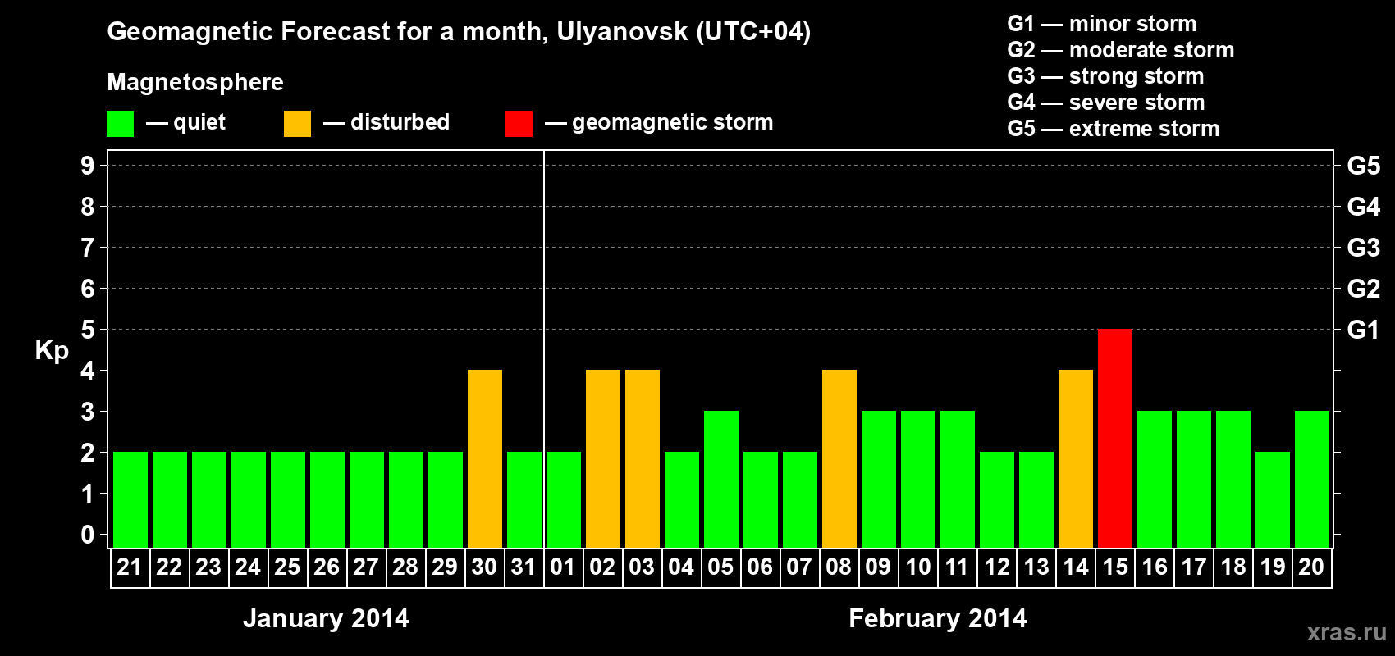The width and height of the screenshot is (1395, 656).
Task: Select the orange bar for February 02
Action: click(603, 459)
